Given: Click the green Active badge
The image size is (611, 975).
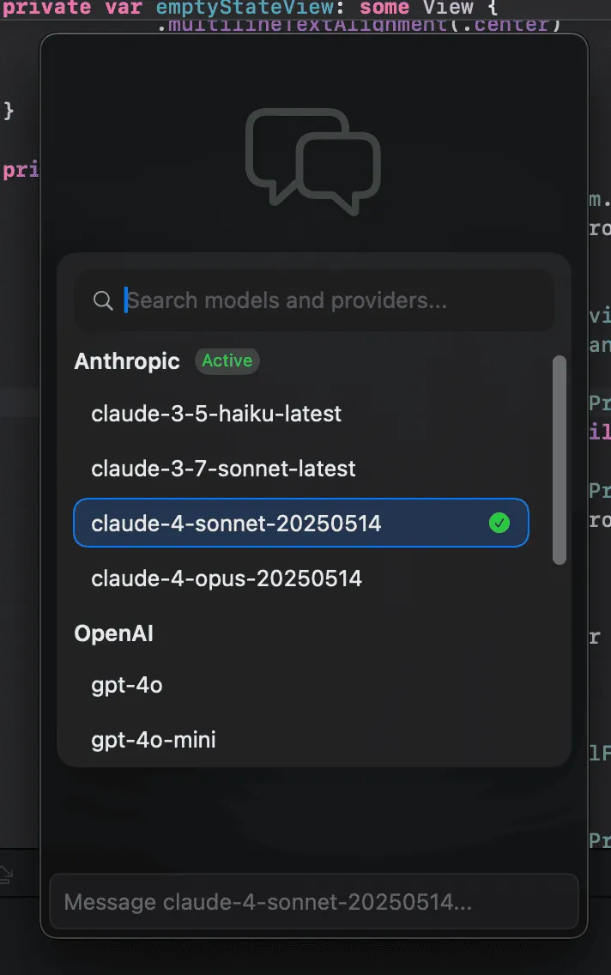Looking at the screenshot, I should (x=227, y=361).
